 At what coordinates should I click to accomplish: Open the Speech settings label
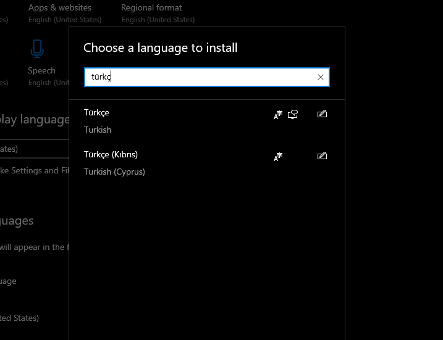click(x=41, y=70)
